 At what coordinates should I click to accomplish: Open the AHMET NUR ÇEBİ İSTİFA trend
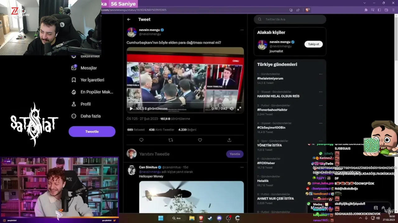coord(275,199)
